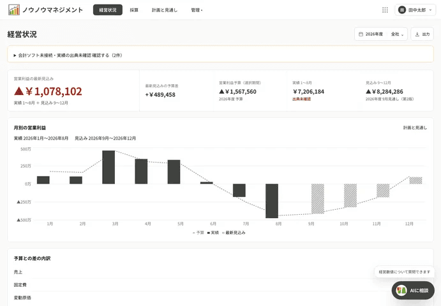Open the 田中太郎 account dropdown

pyautogui.click(x=415, y=10)
